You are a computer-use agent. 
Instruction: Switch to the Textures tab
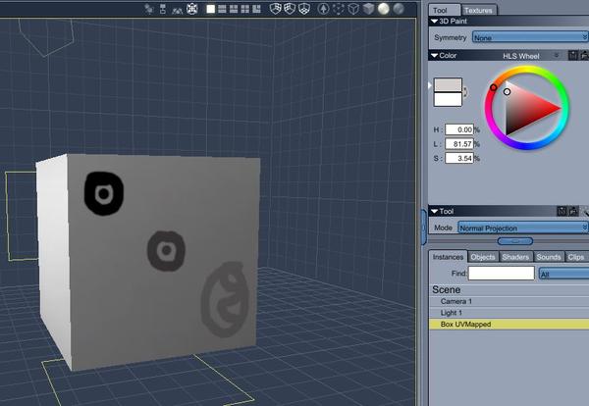[x=479, y=10]
